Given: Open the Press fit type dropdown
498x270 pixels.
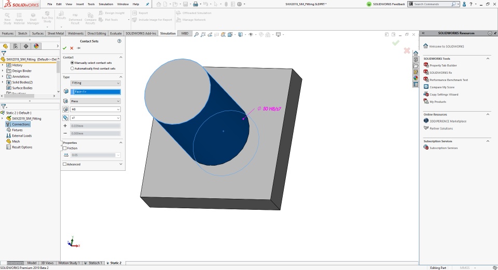Looking at the screenshot, I should [x=95, y=101].
